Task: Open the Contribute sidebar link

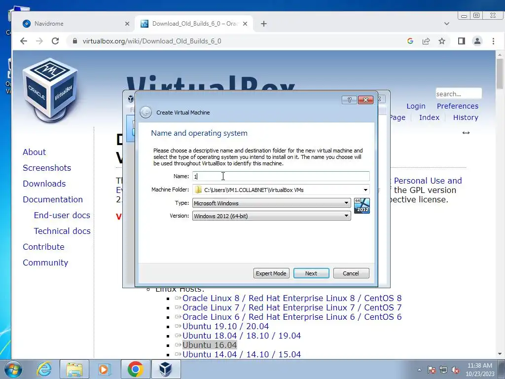Action: 43,247
